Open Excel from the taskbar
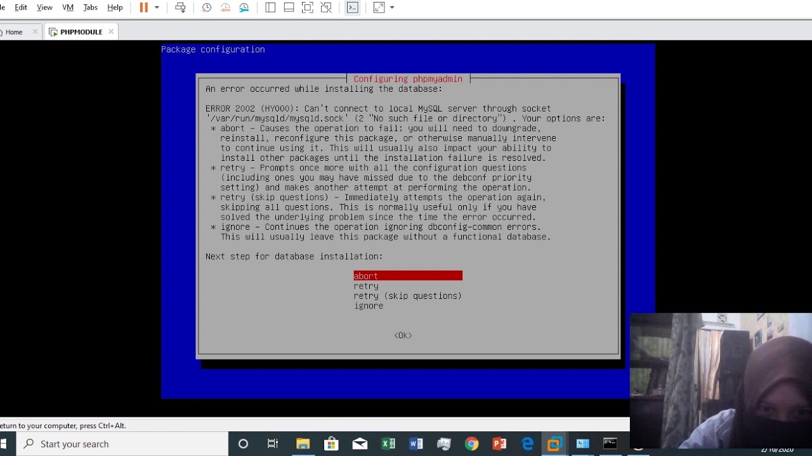 tap(388, 444)
